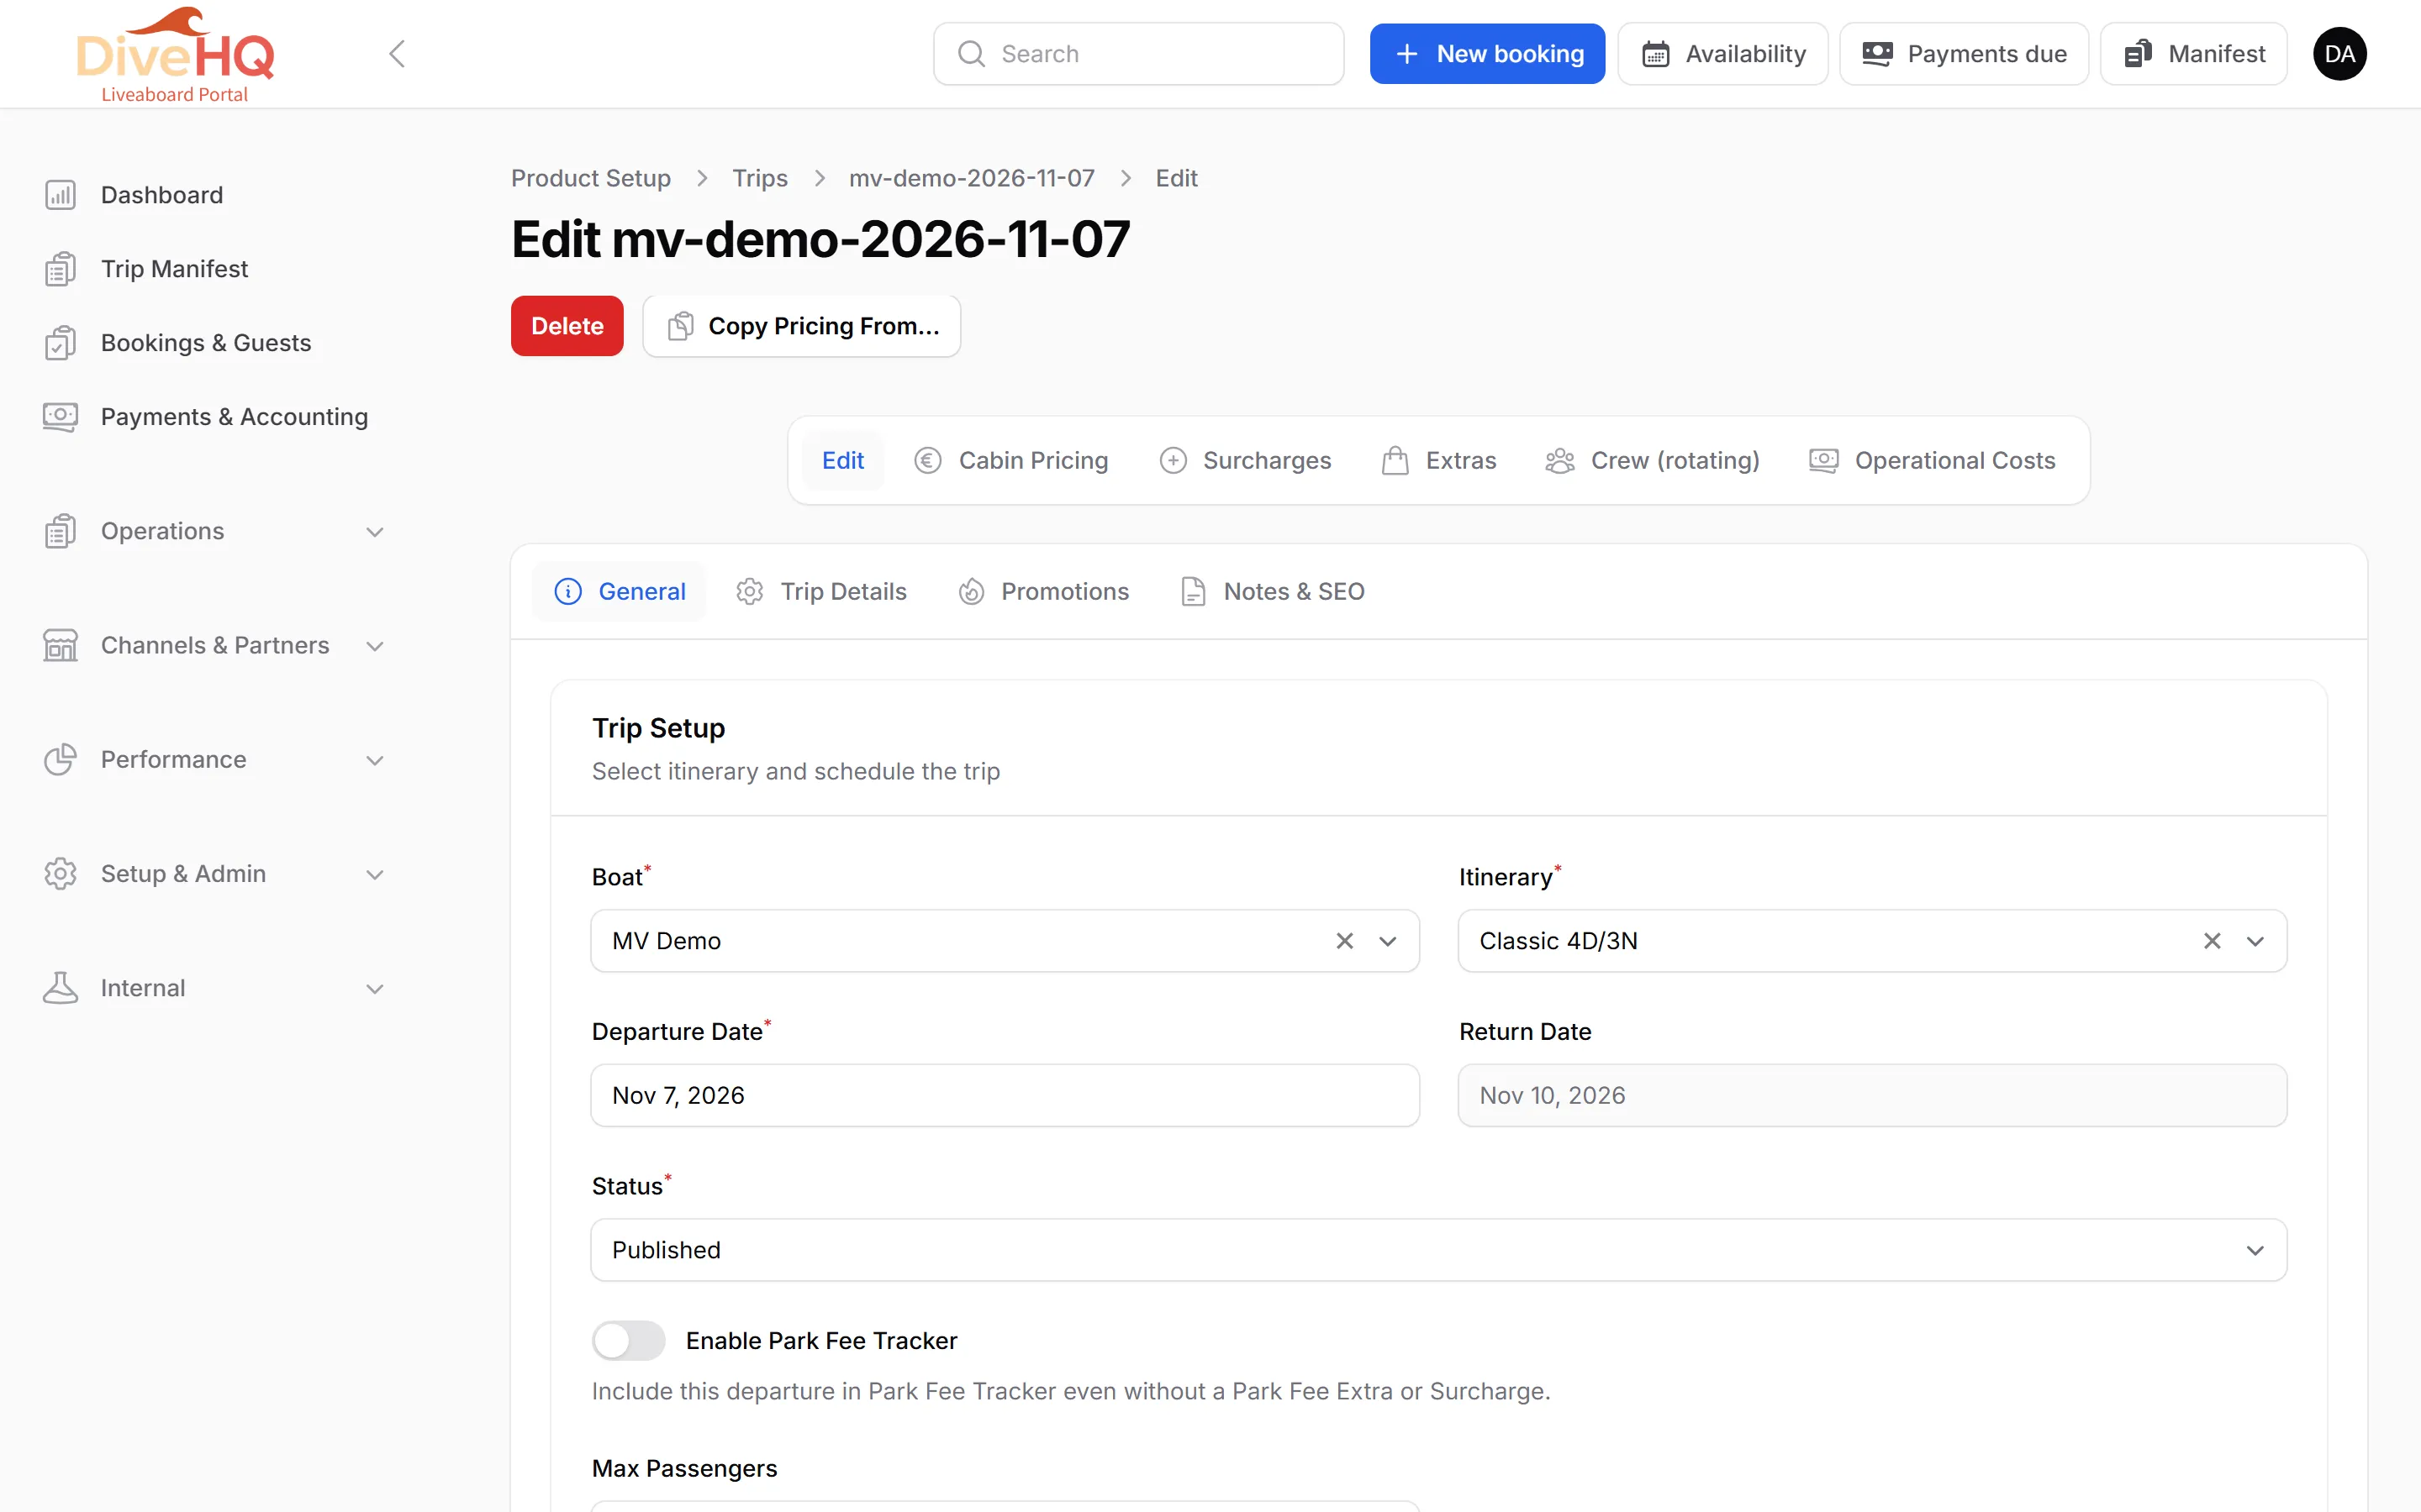
Task: Click the Dashboard chart icon
Action: (60, 195)
